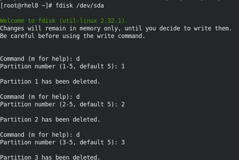The height and width of the screenshot is (160, 239).
Task: Click 'Partition number (2-5, default 5)' prompt
Action: [x=59, y=104]
